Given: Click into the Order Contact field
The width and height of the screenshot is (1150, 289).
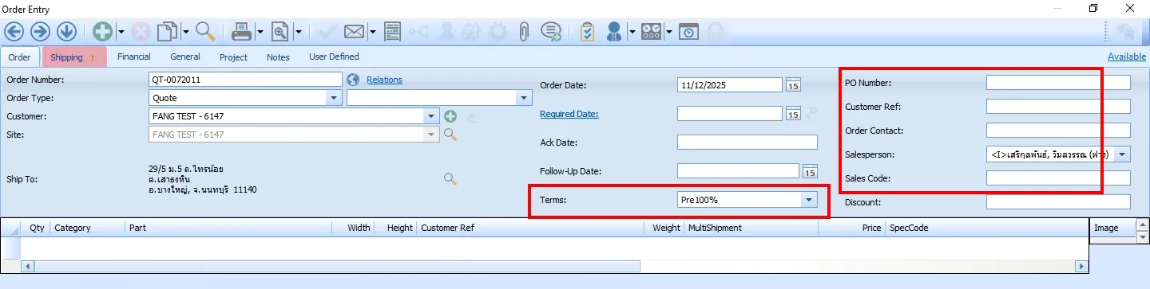Looking at the screenshot, I should (x=1058, y=131).
